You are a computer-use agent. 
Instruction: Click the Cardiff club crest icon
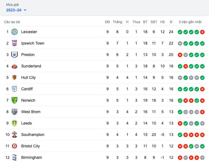click(14, 89)
